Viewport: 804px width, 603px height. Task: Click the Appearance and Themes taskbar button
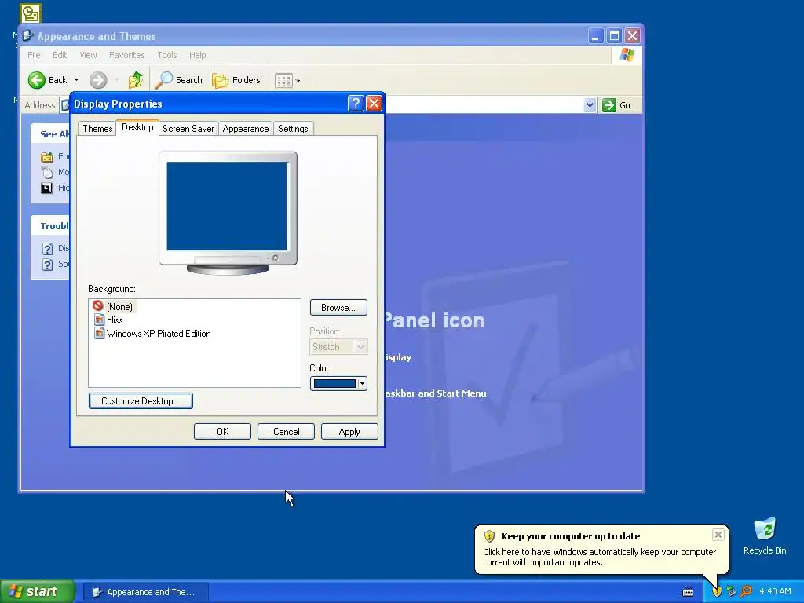pos(145,592)
